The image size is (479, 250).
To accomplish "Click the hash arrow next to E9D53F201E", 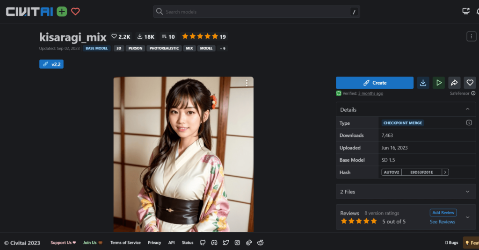I will pyautogui.click(x=445, y=172).
